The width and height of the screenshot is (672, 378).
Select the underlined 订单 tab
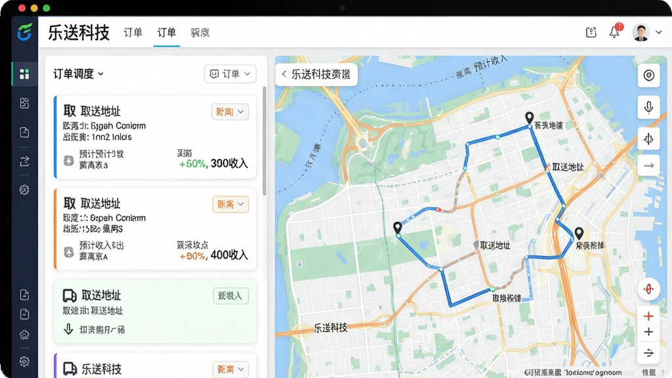click(x=166, y=33)
